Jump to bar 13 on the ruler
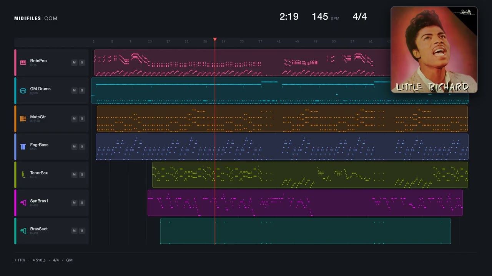The width and height of the screenshot is (492, 276). coord(150,41)
